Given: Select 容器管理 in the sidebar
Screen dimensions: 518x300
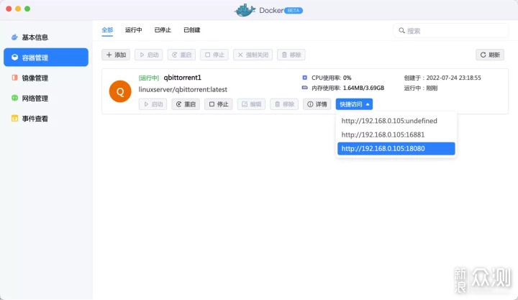Looking at the screenshot, I should pos(46,58).
